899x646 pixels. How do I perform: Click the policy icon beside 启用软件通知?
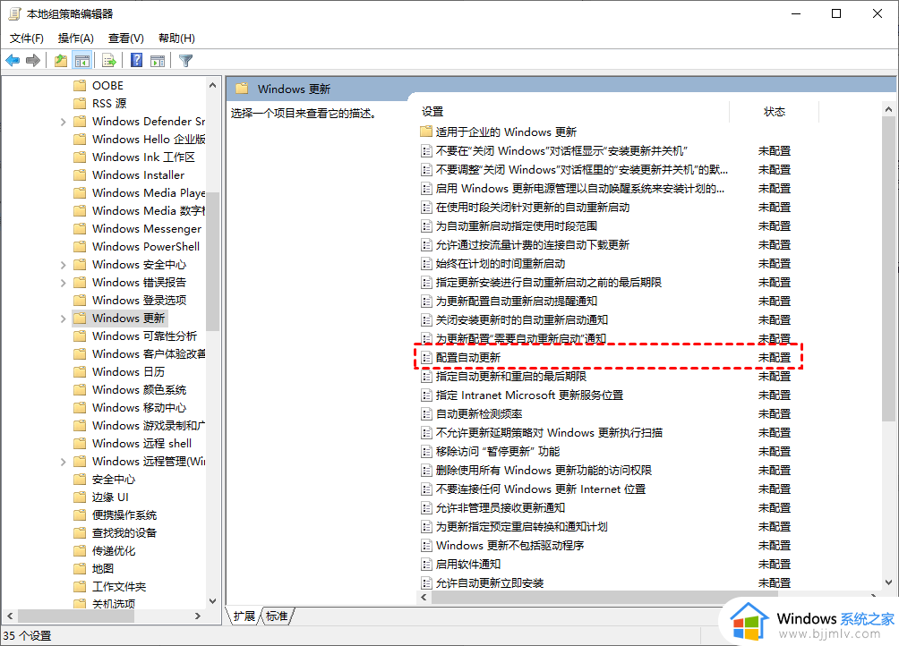coord(426,565)
